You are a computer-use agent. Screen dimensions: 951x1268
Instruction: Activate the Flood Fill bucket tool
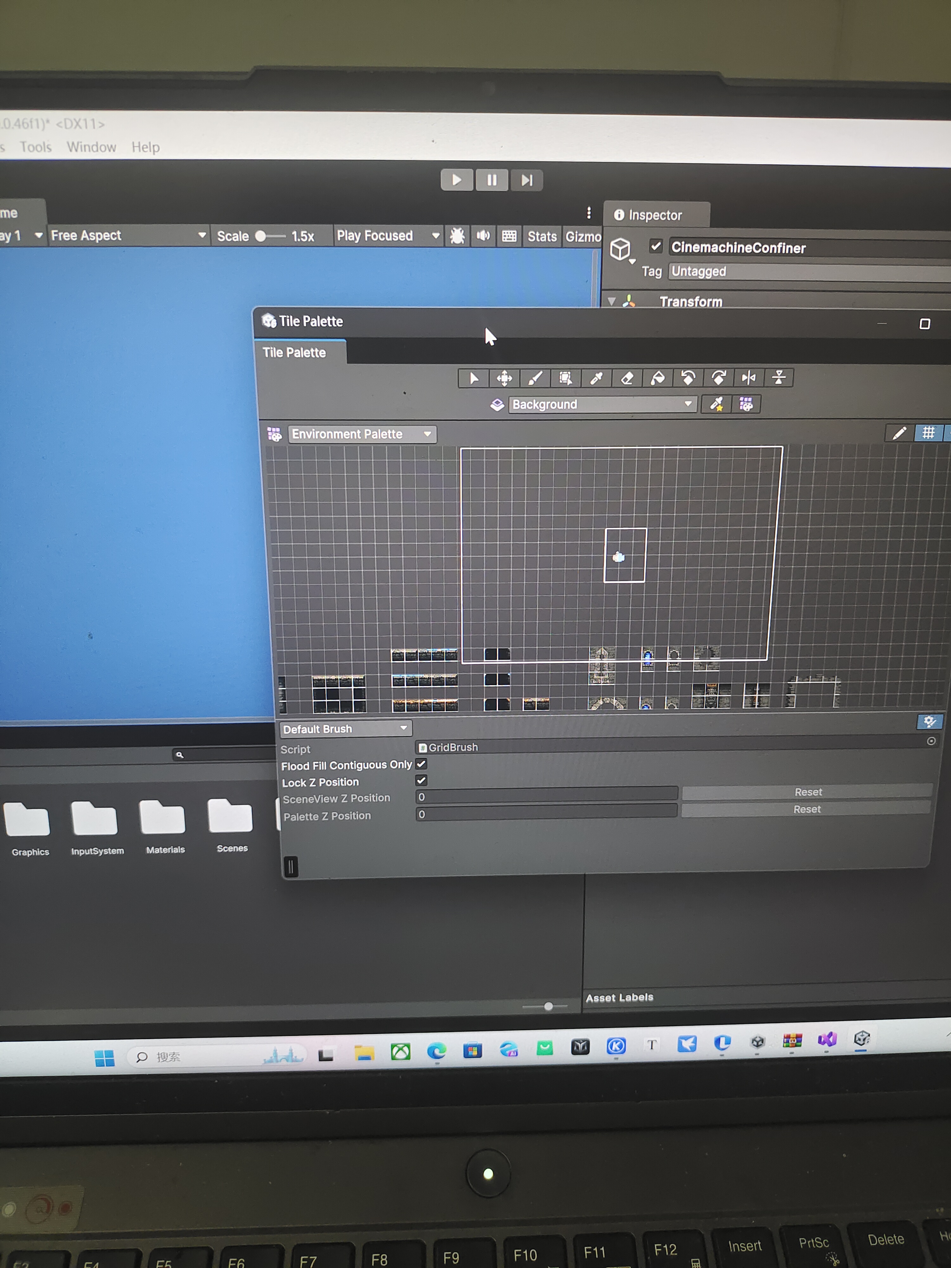[657, 378]
